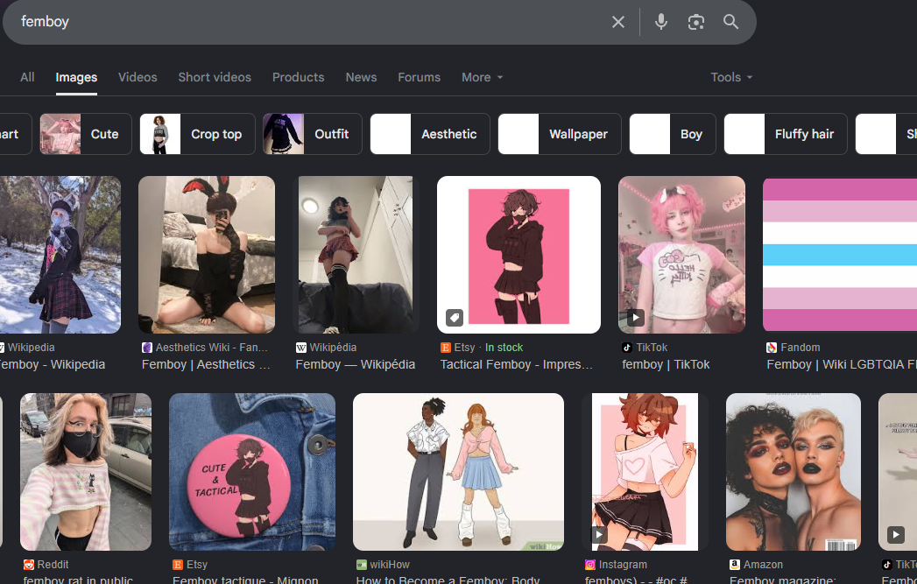Click the 'Instagram' source name

coord(623,565)
